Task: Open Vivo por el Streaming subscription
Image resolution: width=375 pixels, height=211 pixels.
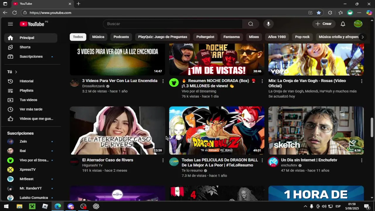Action: (x=31, y=160)
